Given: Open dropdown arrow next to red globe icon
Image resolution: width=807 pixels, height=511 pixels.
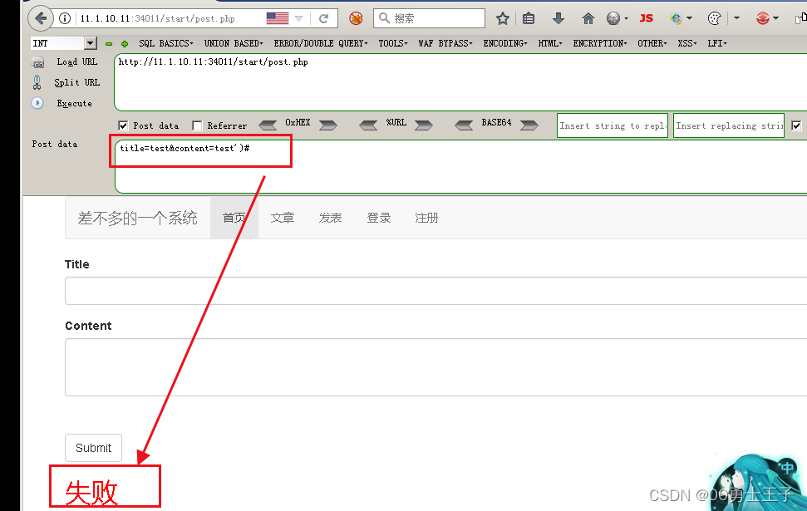Looking at the screenshot, I should [775, 18].
